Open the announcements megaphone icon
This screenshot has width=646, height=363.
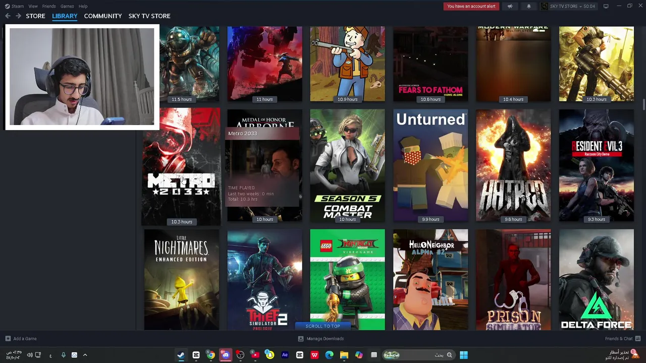pos(510,6)
